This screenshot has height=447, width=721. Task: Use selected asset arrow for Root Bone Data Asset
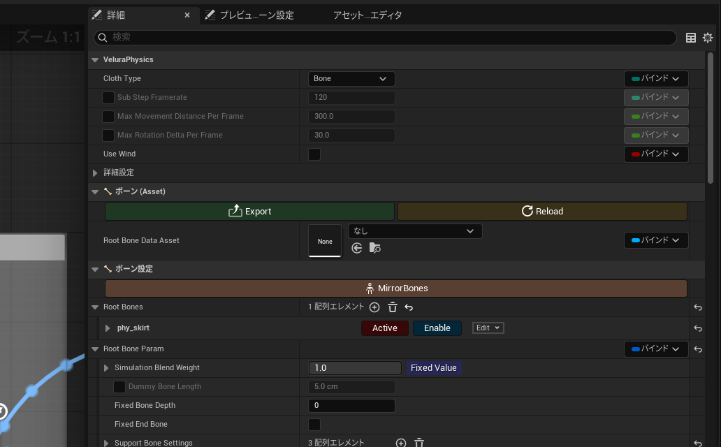(357, 249)
